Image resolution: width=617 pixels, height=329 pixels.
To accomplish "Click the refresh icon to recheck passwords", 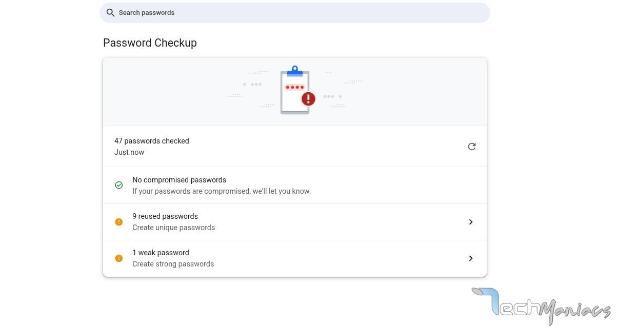I will 471,147.
